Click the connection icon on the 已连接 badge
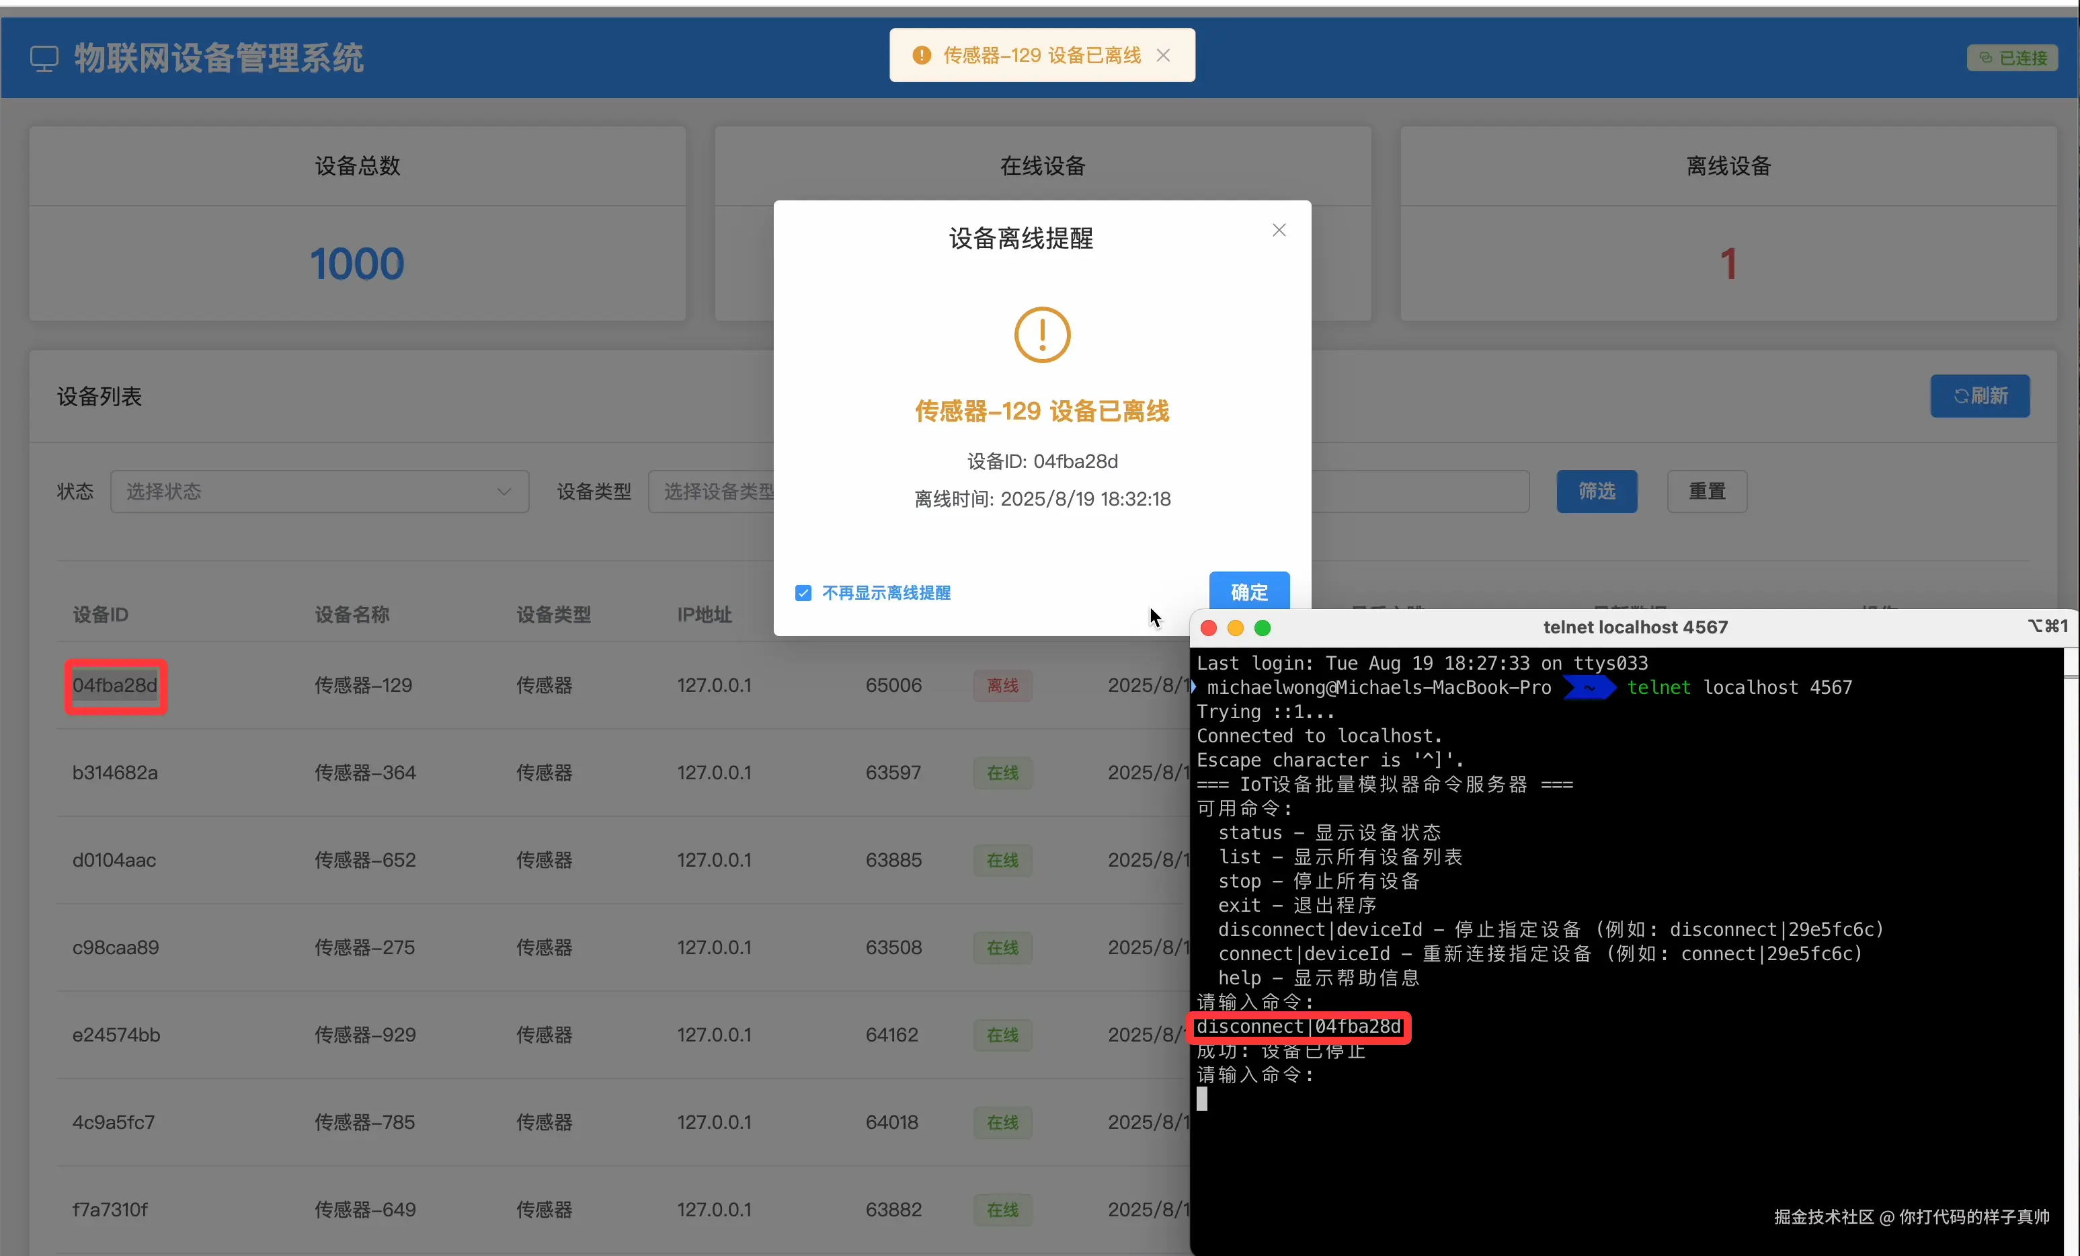Image resolution: width=2080 pixels, height=1256 pixels. (x=1985, y=57)
